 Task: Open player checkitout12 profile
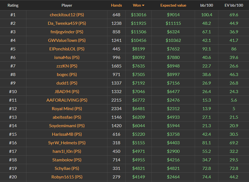(67, 15)
